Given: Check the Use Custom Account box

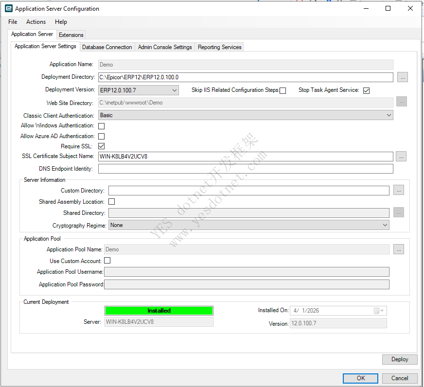Looking at the screenshot, I should click(x=107, y=261).
